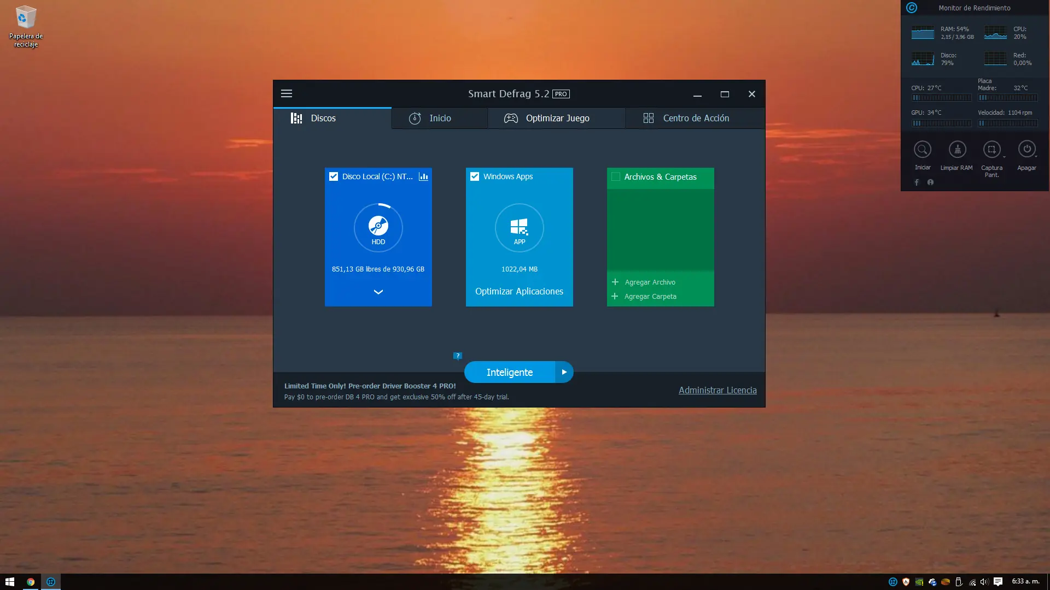Click Agregar Carpeta in green tile
1050x590 pixels.
click(650, 296)
